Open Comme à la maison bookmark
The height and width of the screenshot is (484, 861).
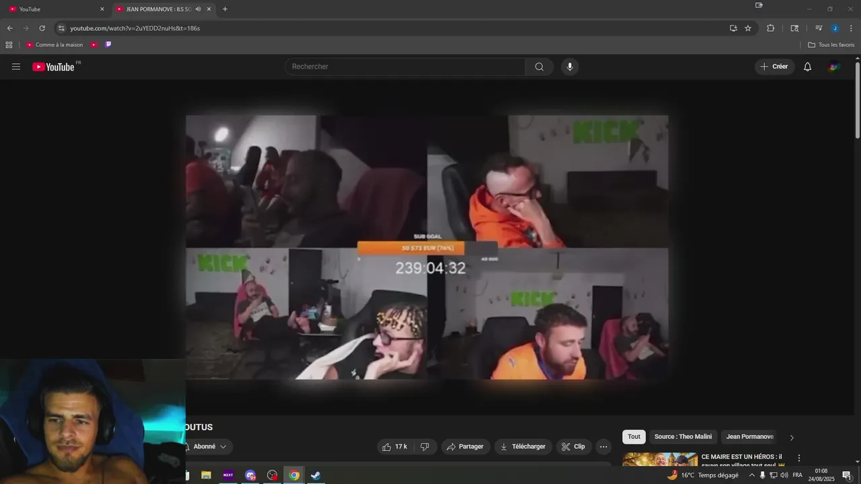(54, 45)
